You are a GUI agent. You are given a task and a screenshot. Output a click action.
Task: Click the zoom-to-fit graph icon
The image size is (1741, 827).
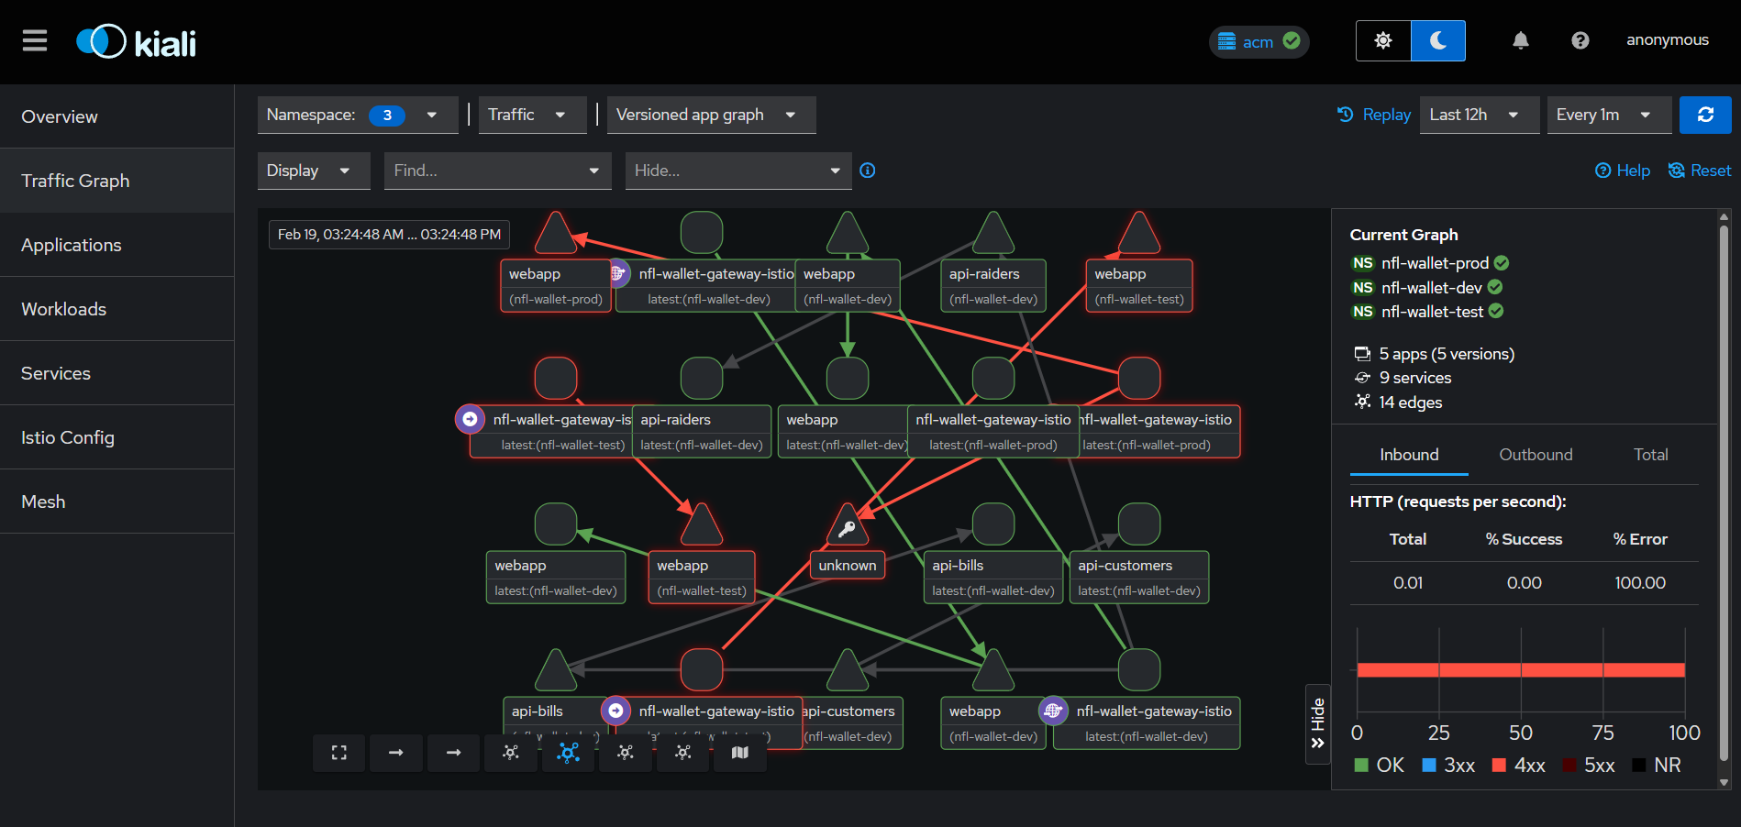tap(339, 753)
